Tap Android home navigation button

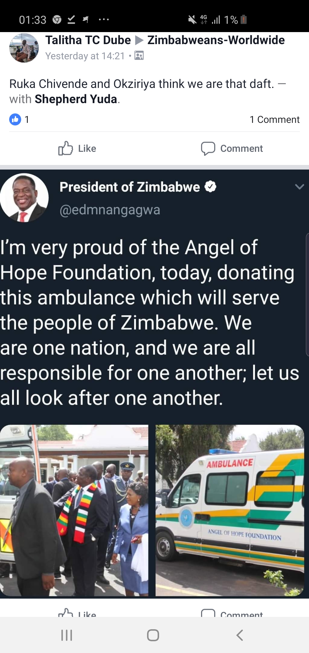click(153, 635)
